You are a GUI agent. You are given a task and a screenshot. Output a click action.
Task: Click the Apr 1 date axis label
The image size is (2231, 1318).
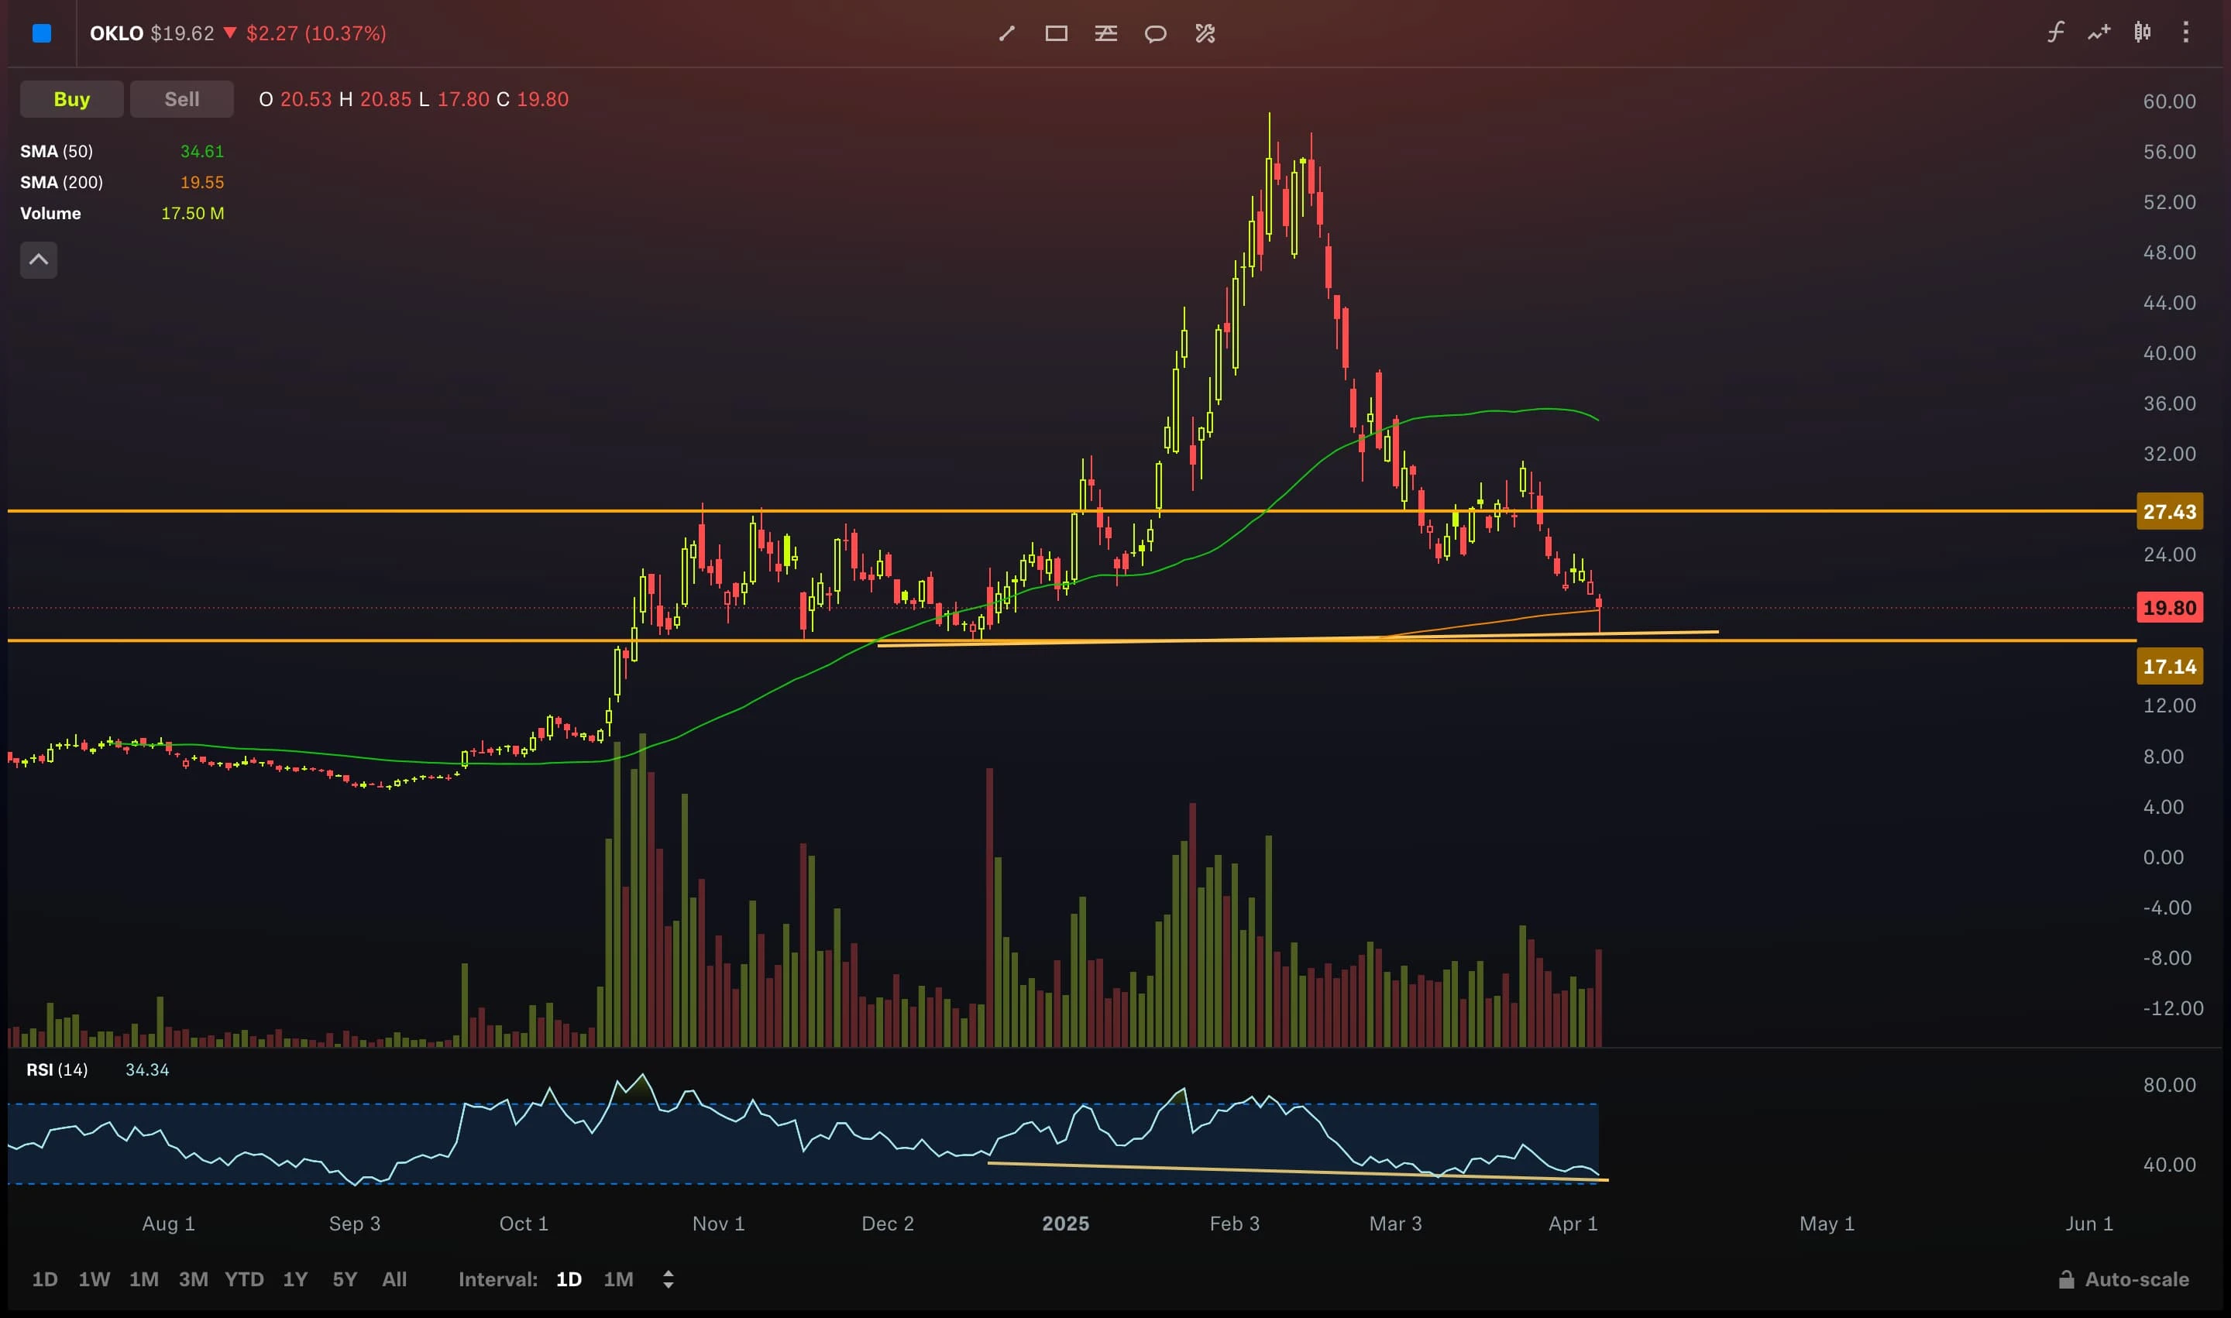pyautogui.click(x=1573, y=1223)
